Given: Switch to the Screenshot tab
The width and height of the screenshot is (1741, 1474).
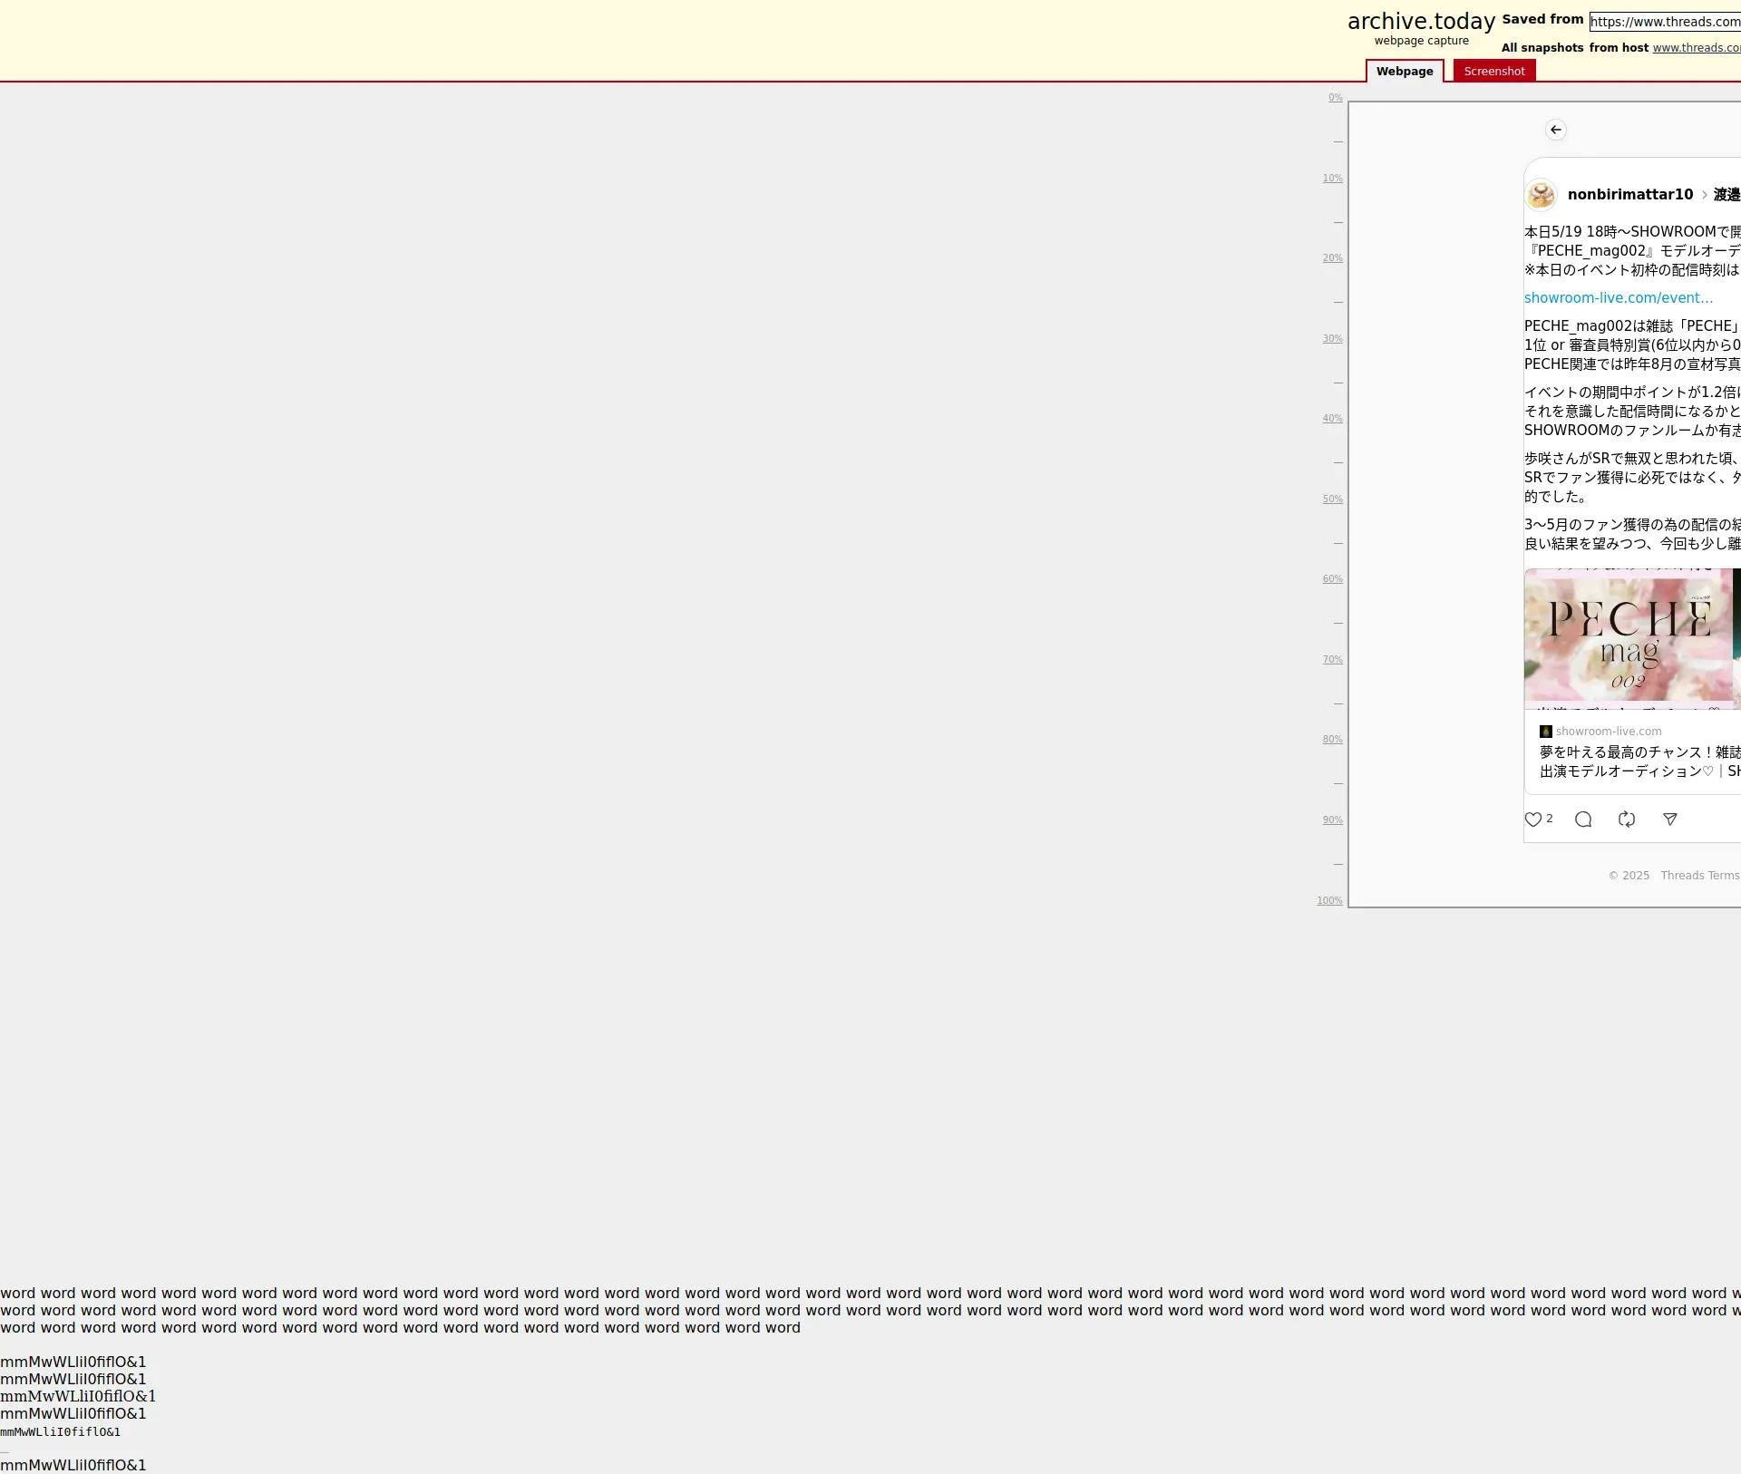Looking at the screenshot, I should tap(1493, 72).
